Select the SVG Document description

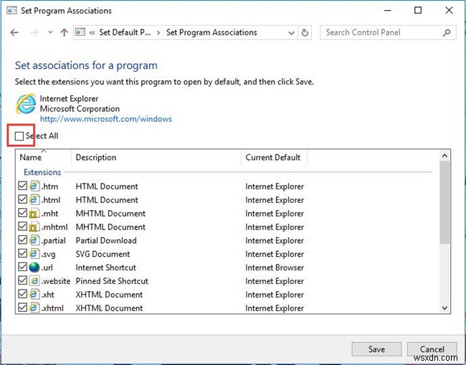[103, 254]
